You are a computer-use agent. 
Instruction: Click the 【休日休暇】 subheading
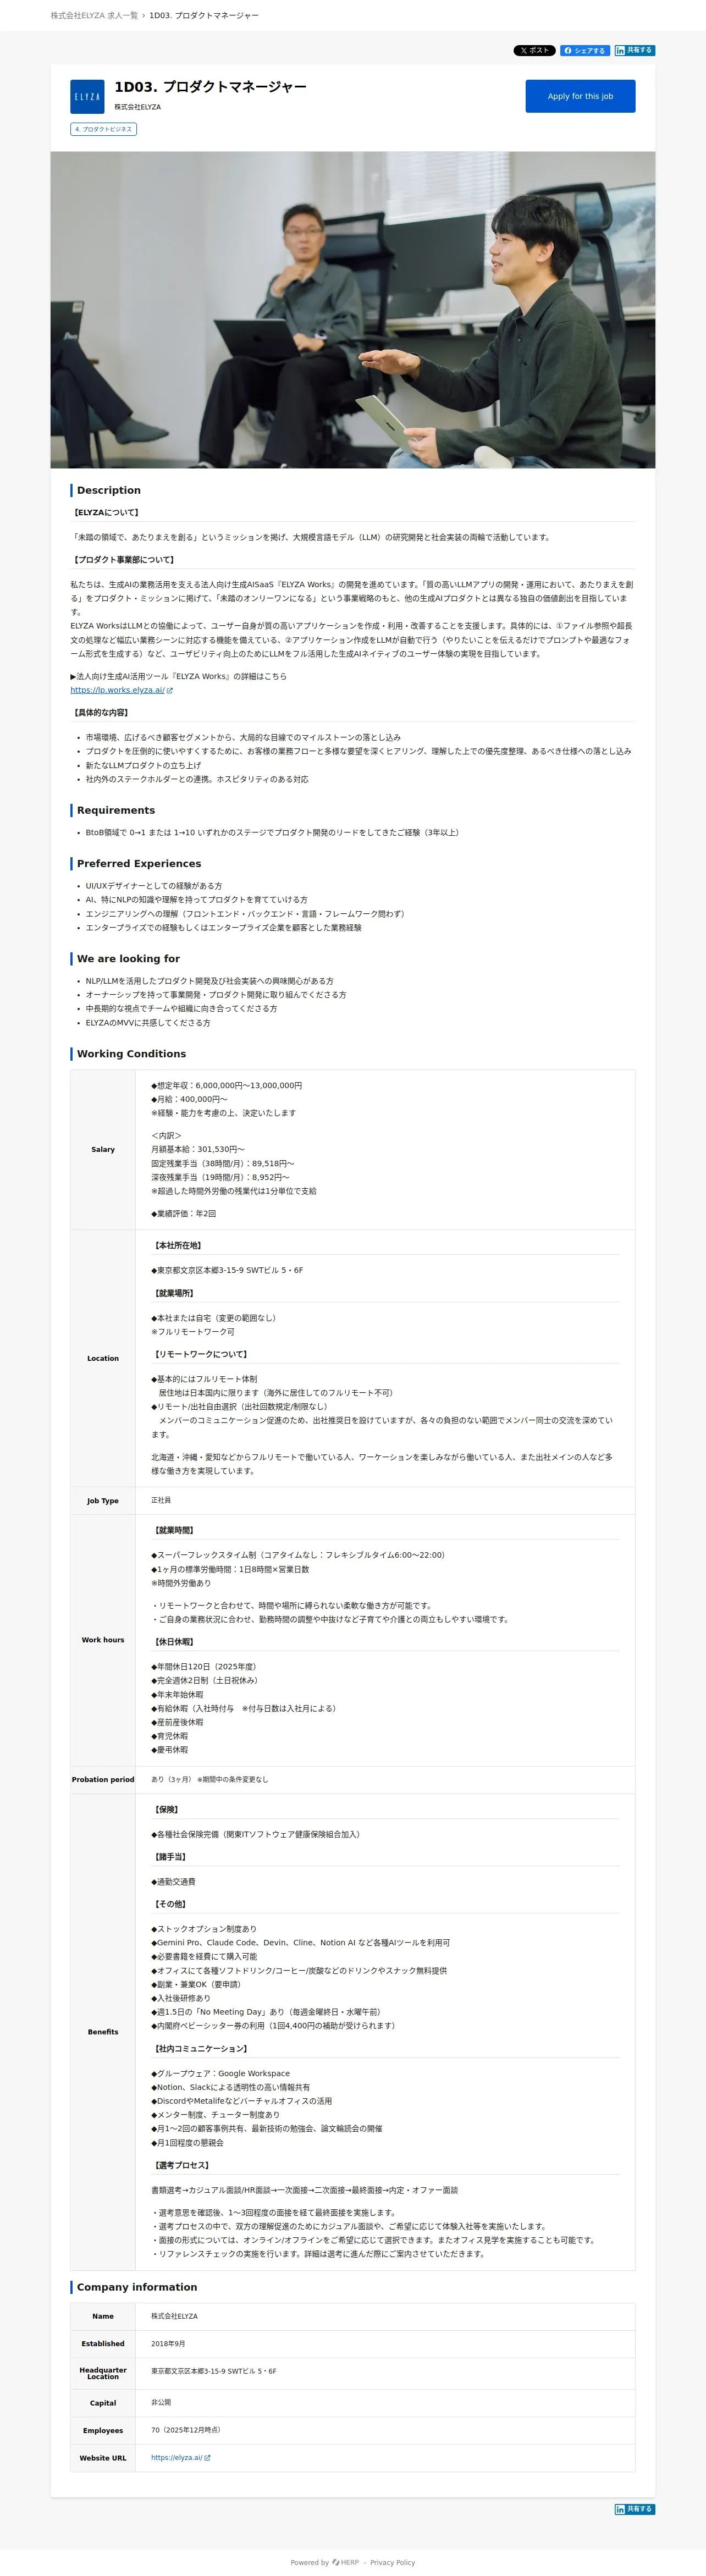(174, 1642)
